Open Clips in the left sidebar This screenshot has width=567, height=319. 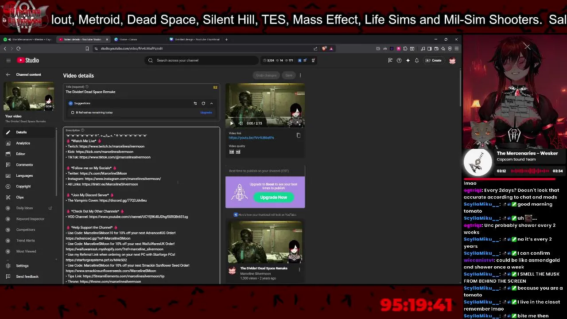coord(28,197)
